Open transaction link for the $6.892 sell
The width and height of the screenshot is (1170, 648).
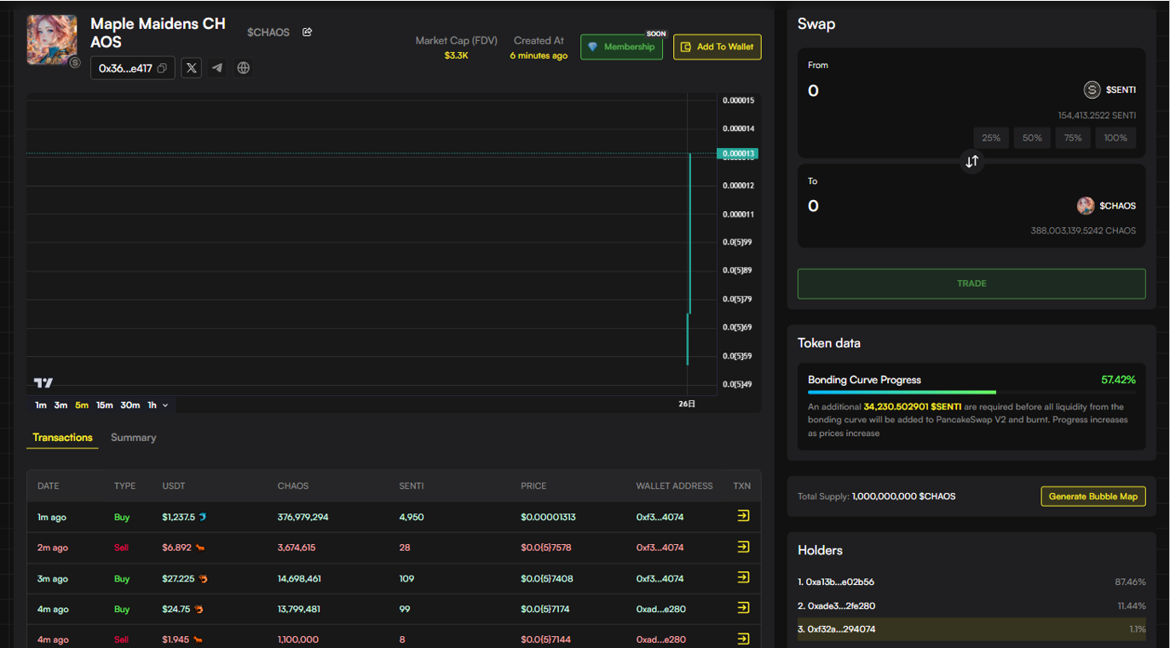pos(743,547)
